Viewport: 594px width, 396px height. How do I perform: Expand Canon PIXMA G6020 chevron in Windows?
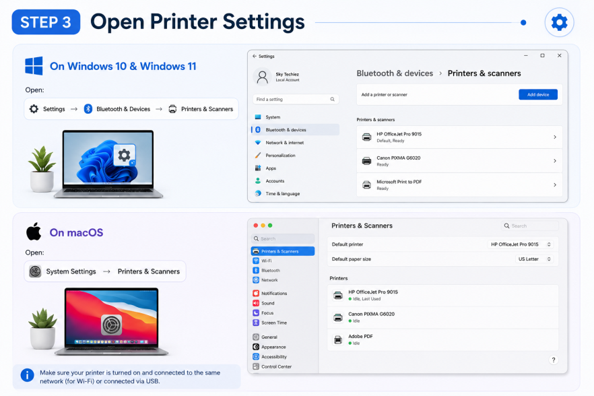(555, 161)
